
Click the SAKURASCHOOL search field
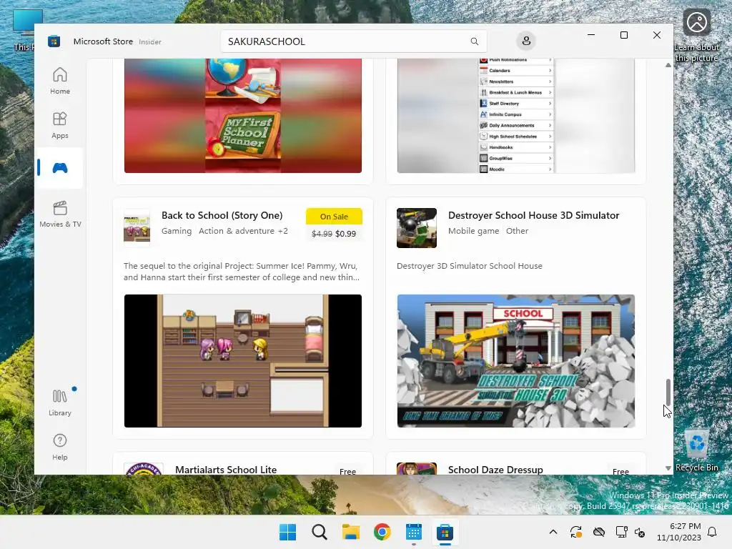[353, 41]
